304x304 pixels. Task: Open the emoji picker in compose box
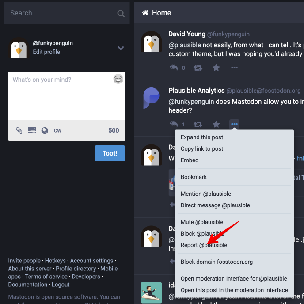tap(118, 79)
